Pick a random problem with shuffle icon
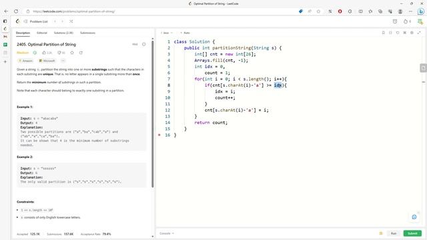The image size is (427, 240). click(71, 21)
